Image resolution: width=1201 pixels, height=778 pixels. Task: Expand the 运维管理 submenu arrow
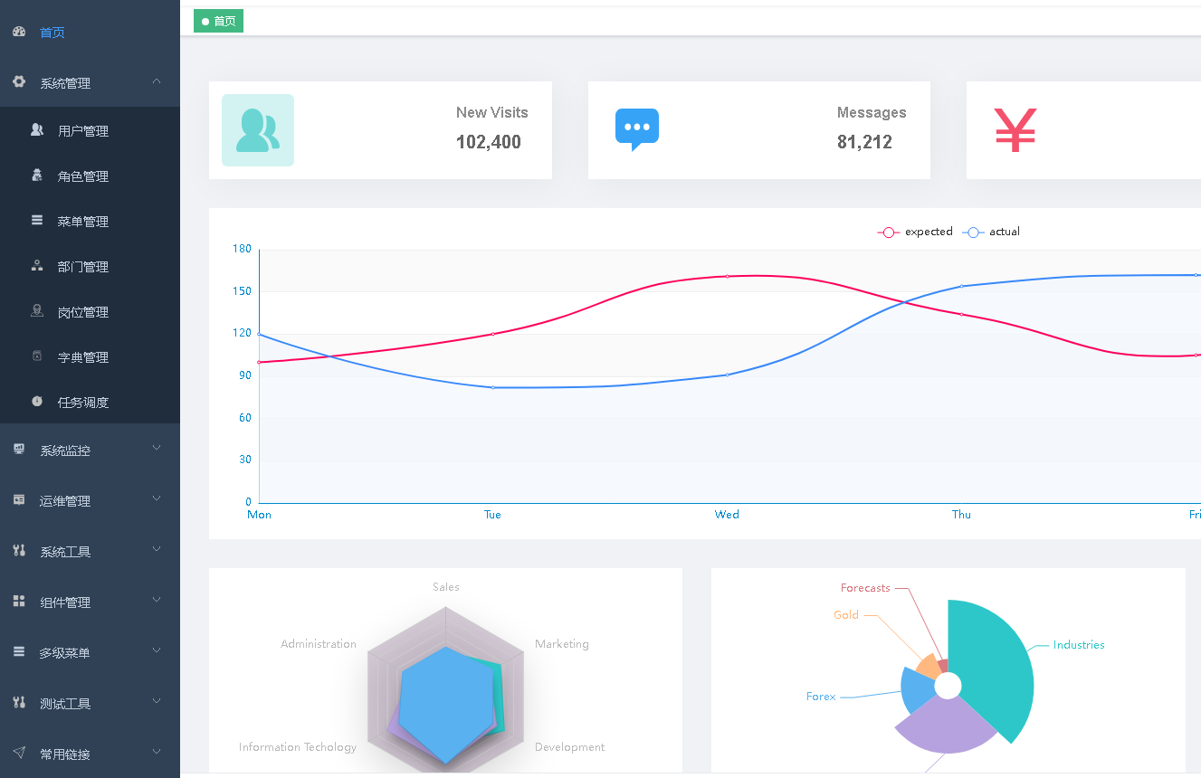coord(157,498)
